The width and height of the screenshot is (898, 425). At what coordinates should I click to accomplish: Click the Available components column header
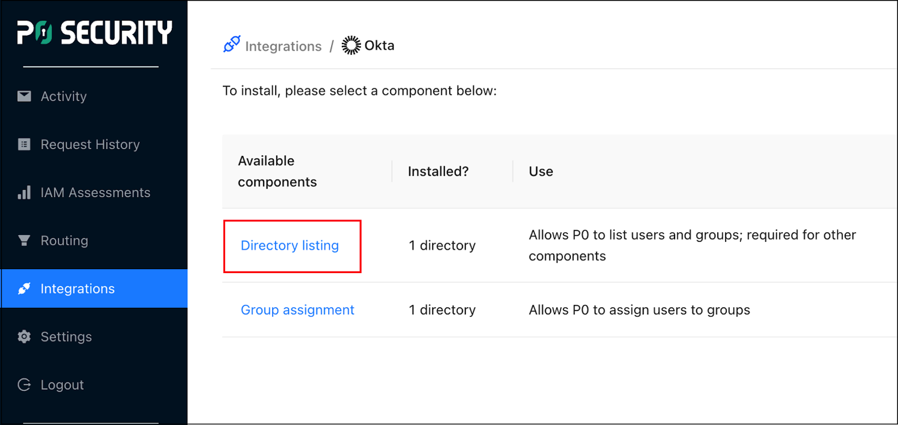(277, 171)
